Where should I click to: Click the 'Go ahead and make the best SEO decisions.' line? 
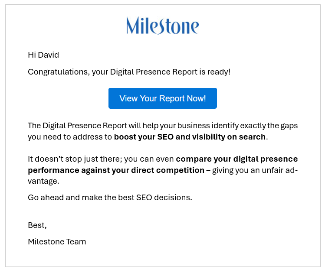tap(110, 198)
